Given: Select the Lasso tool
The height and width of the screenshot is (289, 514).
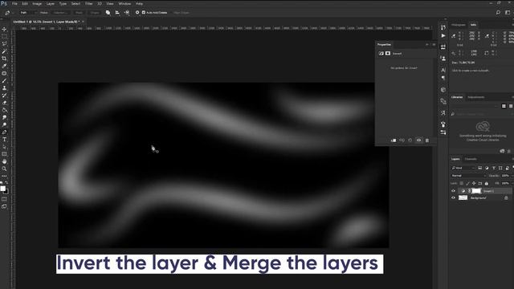Looking at the screenshot, I should pos(4,44).
